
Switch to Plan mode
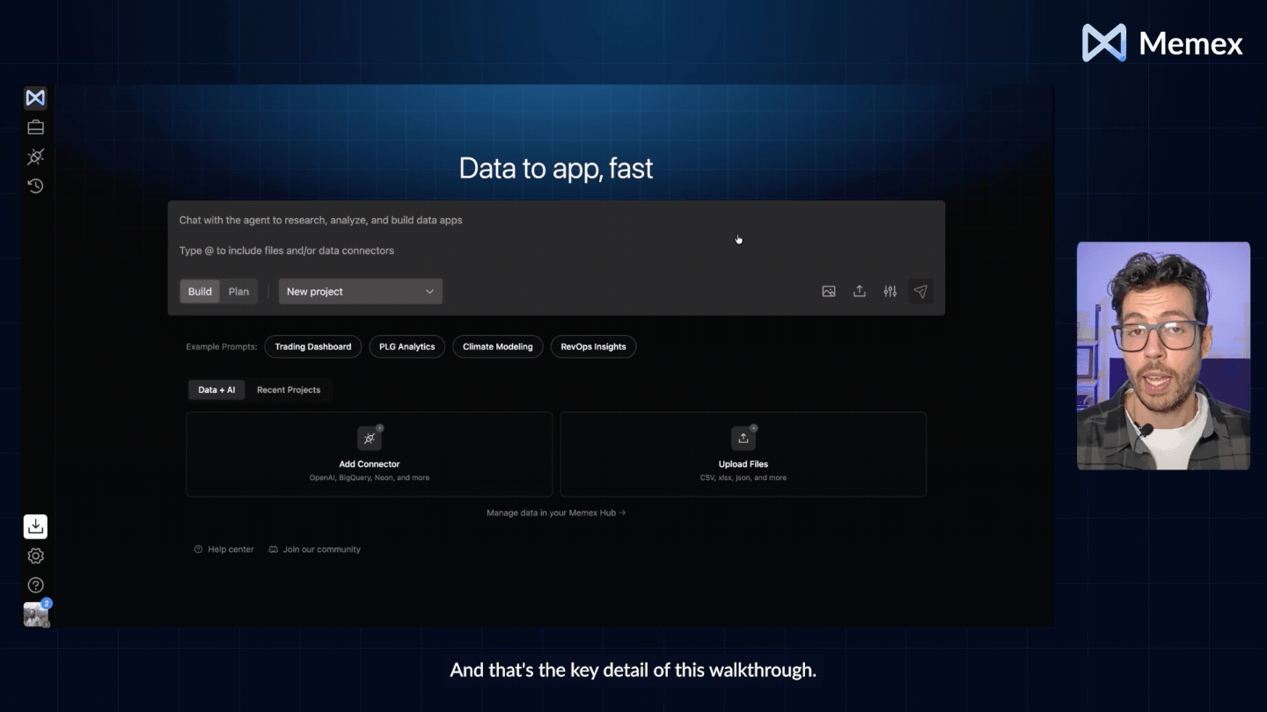(238, 292)
